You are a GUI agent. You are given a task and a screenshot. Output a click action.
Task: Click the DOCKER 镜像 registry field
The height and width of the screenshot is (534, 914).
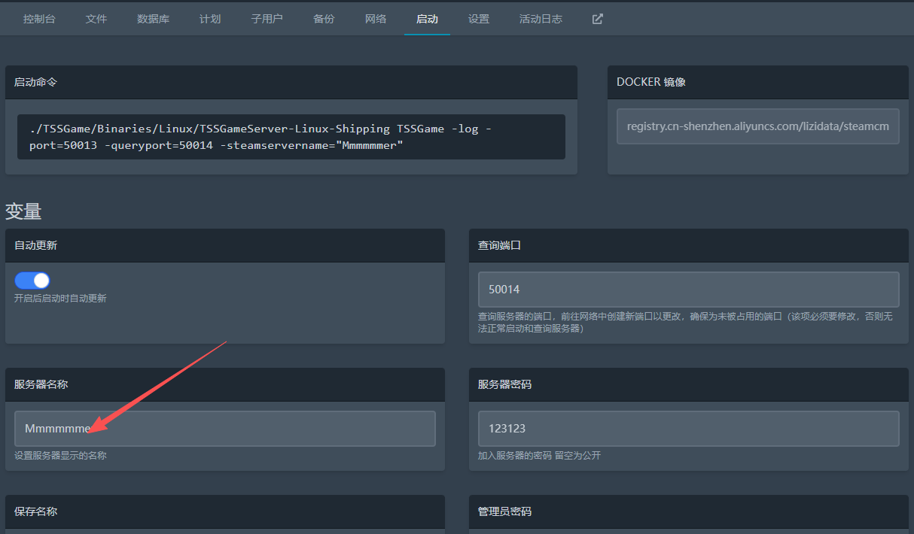757,126
